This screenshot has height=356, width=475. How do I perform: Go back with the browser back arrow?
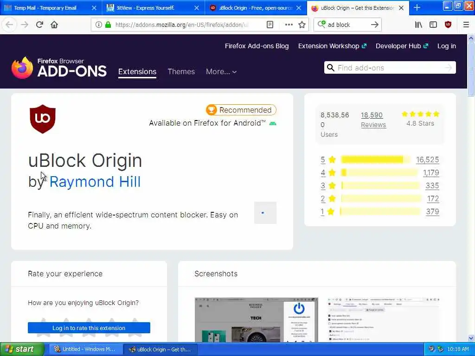[9, 25]
